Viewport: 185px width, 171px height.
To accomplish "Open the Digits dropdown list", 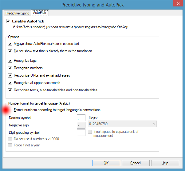I will click(122, 124).
